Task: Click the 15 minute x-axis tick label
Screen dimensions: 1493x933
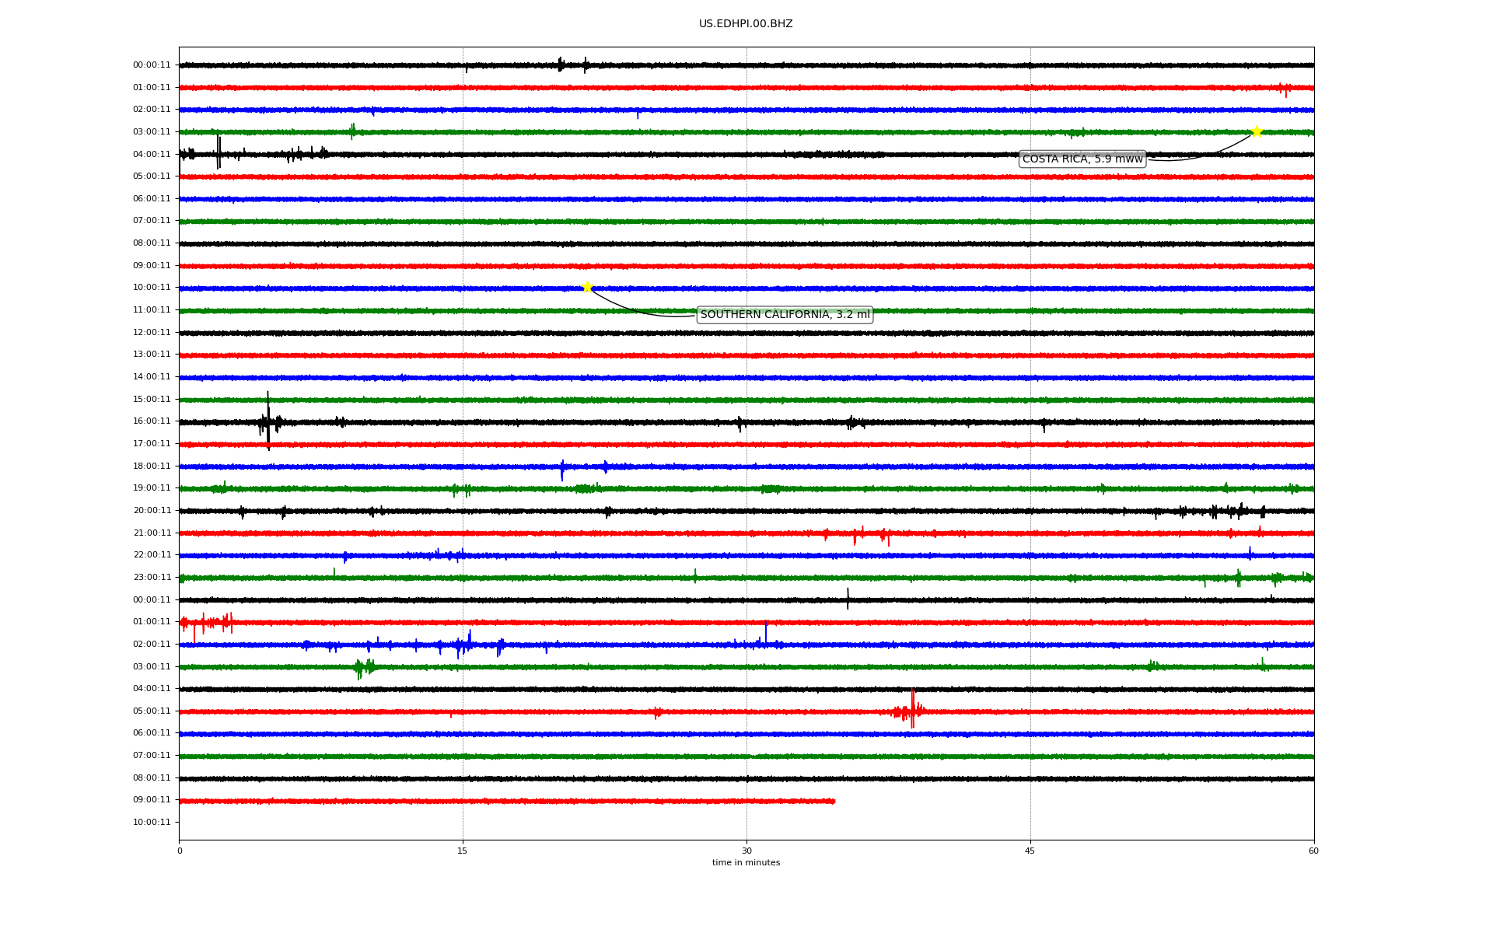Action: click(x=463, y=851)
